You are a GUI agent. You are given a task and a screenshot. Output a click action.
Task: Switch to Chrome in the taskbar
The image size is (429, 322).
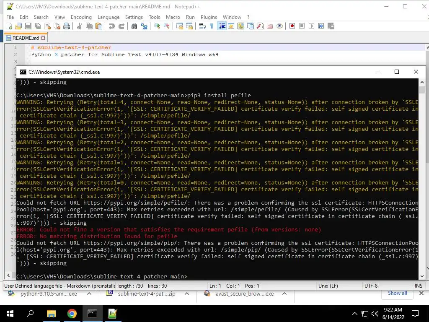(x=72, y=314)
